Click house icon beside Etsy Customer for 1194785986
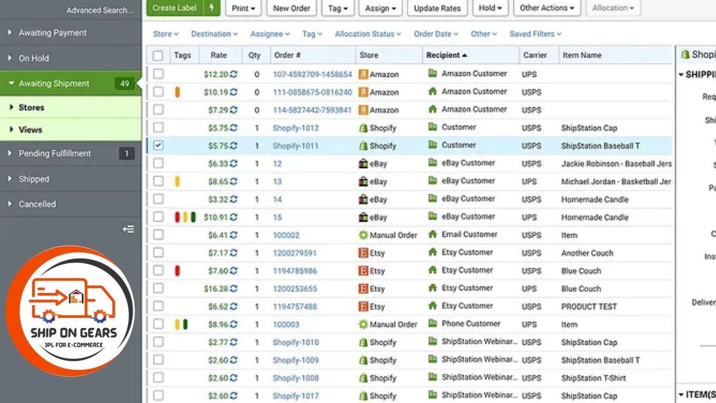This screenshot has width=716, height=403. (x=433, y=270)
